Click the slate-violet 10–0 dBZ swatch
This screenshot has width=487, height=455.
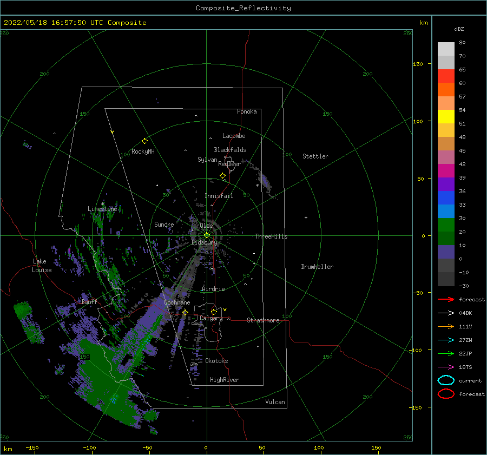[446, 252]
